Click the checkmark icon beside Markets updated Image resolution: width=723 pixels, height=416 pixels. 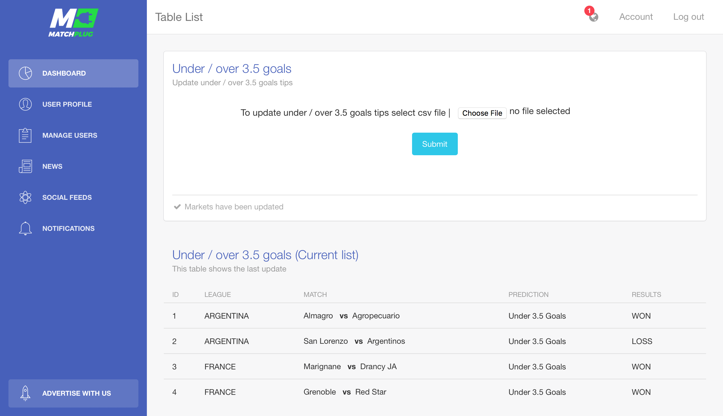tap(177, 207)
